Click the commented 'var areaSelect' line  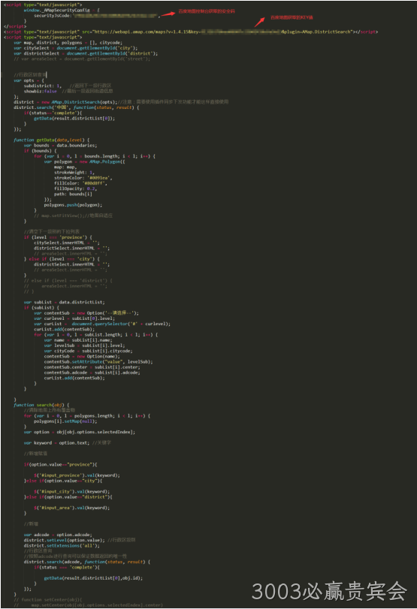(82, 59)
